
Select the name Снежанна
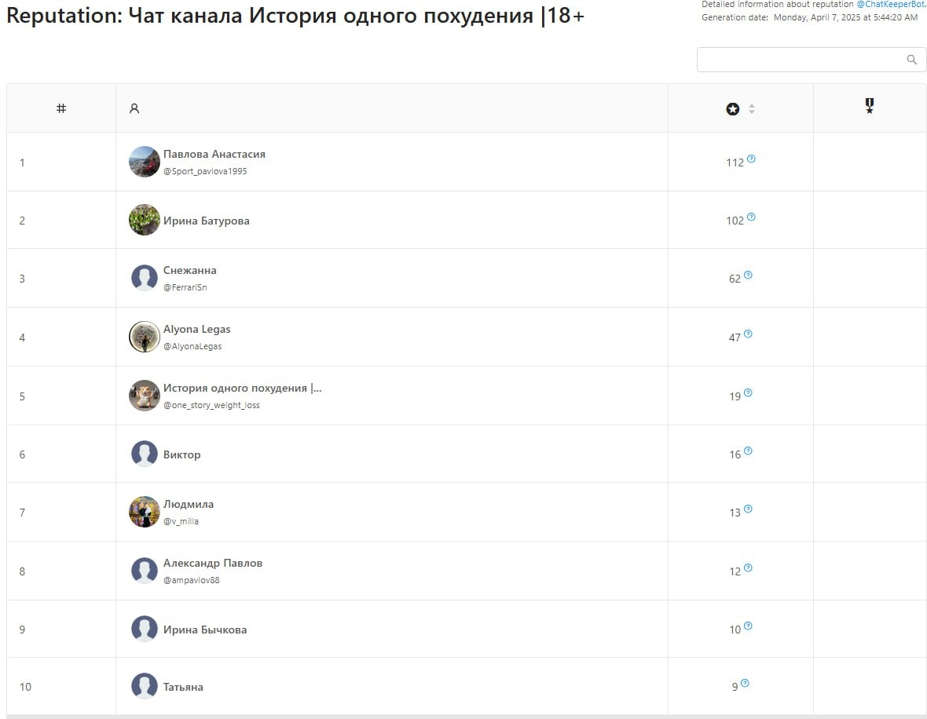[x=190, y=271]
